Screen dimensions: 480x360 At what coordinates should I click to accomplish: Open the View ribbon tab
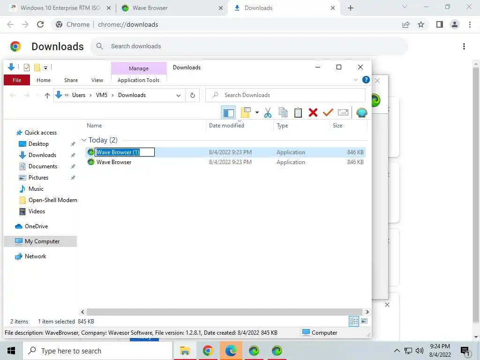pyautogui.click(x=97, y=80)
